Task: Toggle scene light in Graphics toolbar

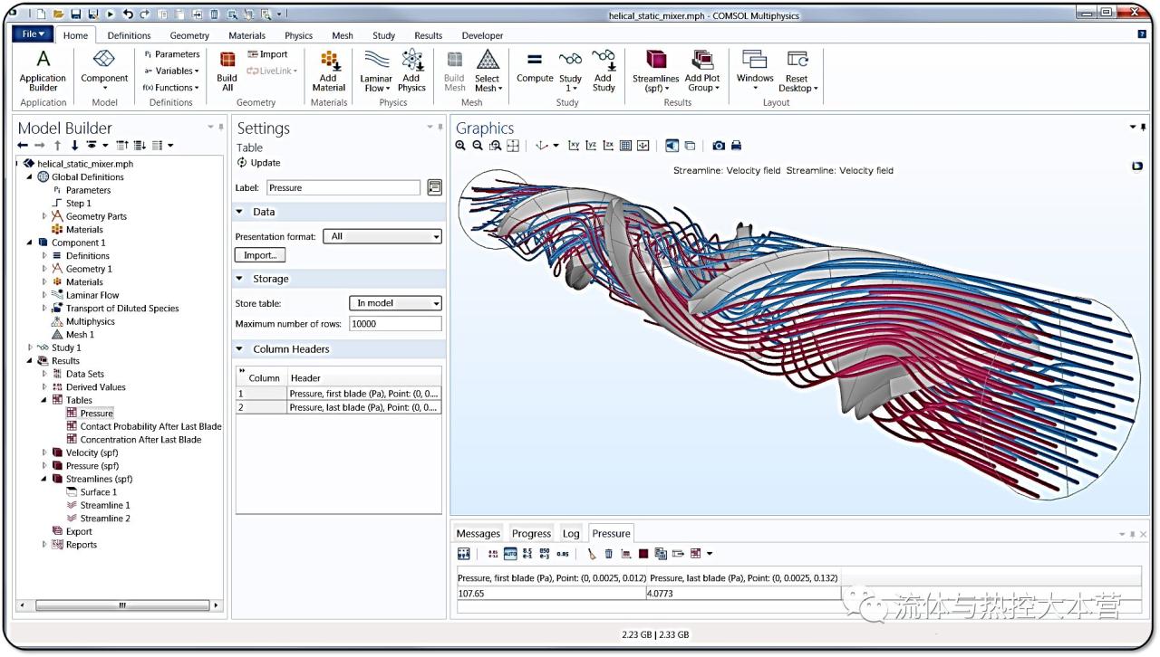Action: (x=672, y=146)
